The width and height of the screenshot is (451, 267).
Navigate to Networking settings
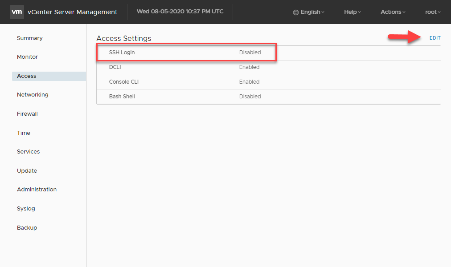(33, 95)
